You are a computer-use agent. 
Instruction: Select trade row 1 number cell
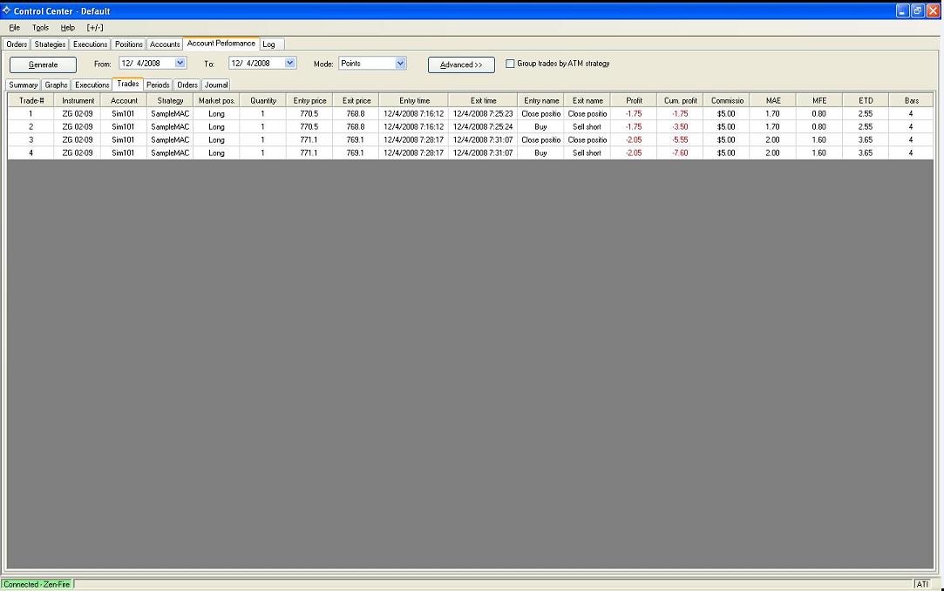31,113
